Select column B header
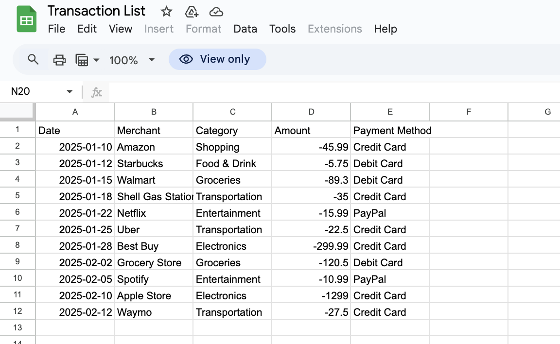 pyautogui.click(x=154, y=112)
